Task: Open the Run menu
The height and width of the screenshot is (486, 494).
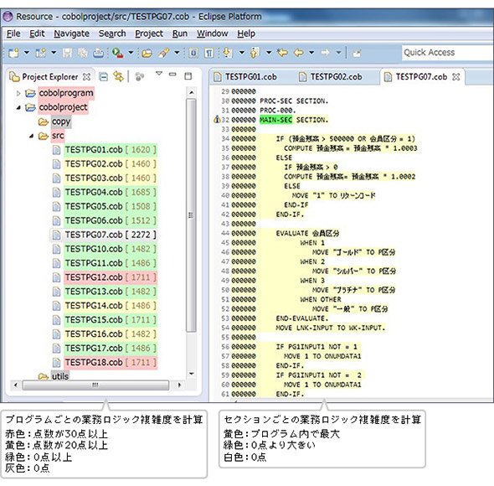Action: click(179, 34)
